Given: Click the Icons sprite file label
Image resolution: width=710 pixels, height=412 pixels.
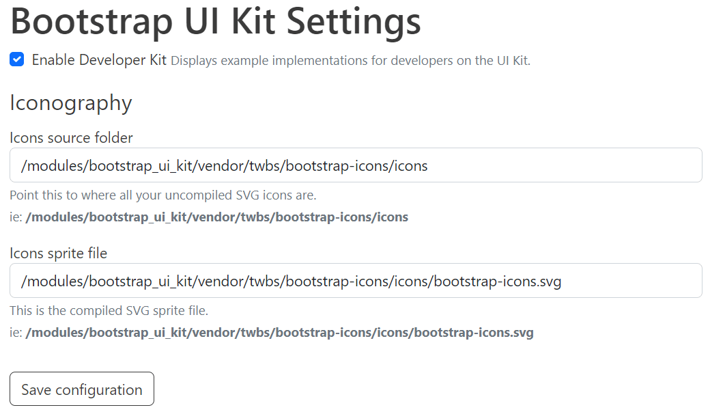Looking at the screenshot, I should pyautogui.click(x=58, y=253).
